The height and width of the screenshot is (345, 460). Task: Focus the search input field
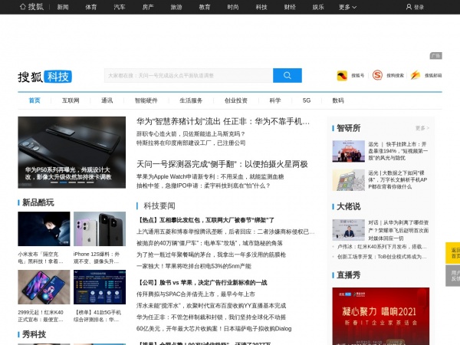point(189,75)
